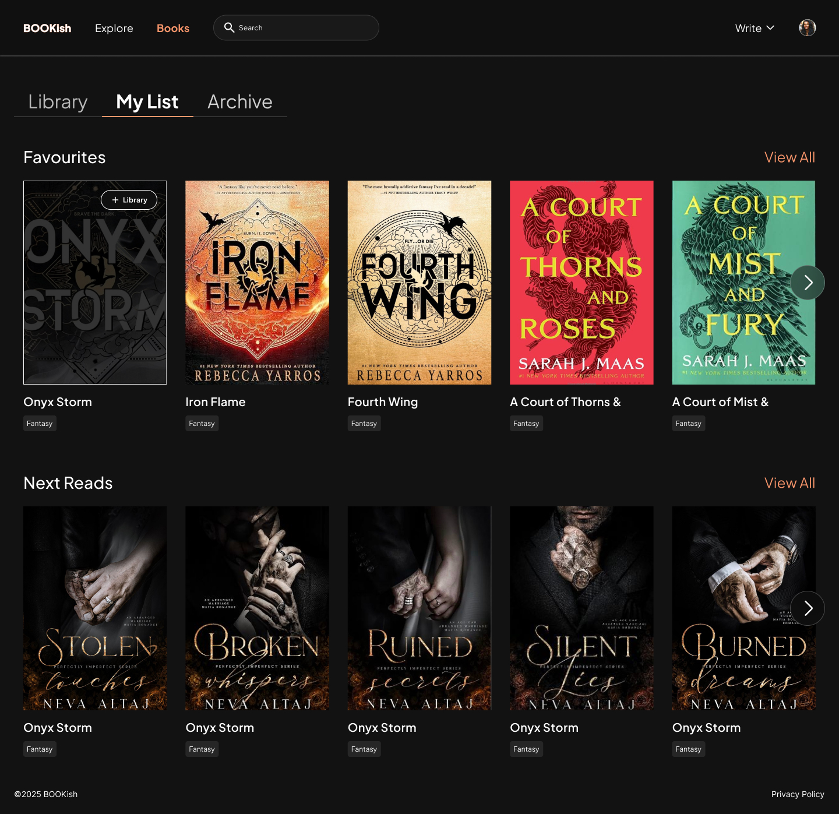Click the magnifying glass search icon
Image resolution: width=839 pixels, height=814 pixels.
pyautogui.click(x=230, y=27)
